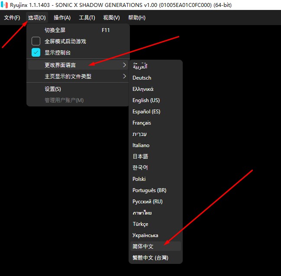Screen dimensions: 281x276
Task: Open the 操作(A) menu
Action: [x=62, y=18]
